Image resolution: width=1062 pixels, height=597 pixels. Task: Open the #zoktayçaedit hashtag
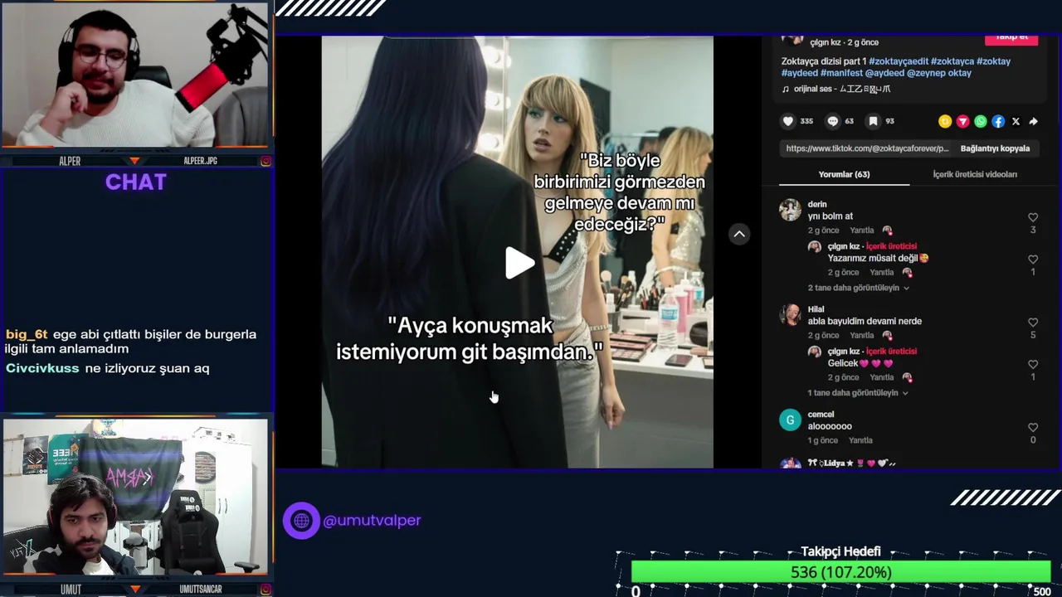tap(899, 61)
